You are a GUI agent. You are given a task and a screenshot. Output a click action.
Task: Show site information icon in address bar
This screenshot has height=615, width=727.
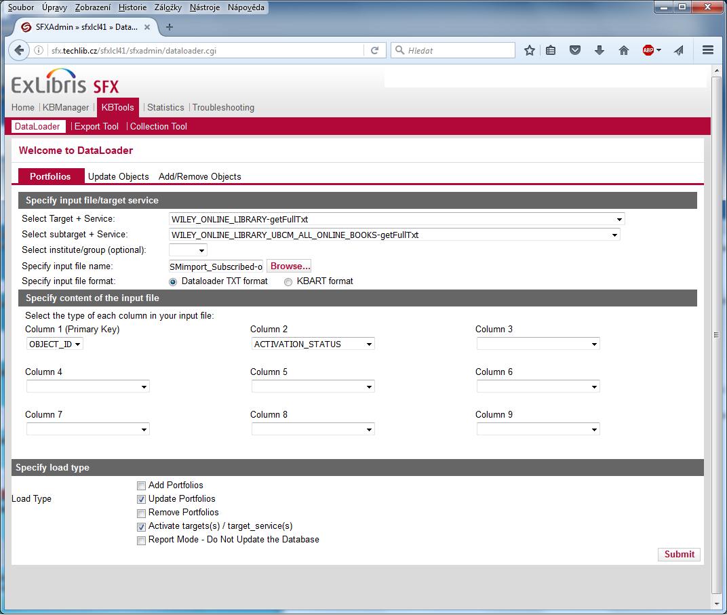click(39, 51)
